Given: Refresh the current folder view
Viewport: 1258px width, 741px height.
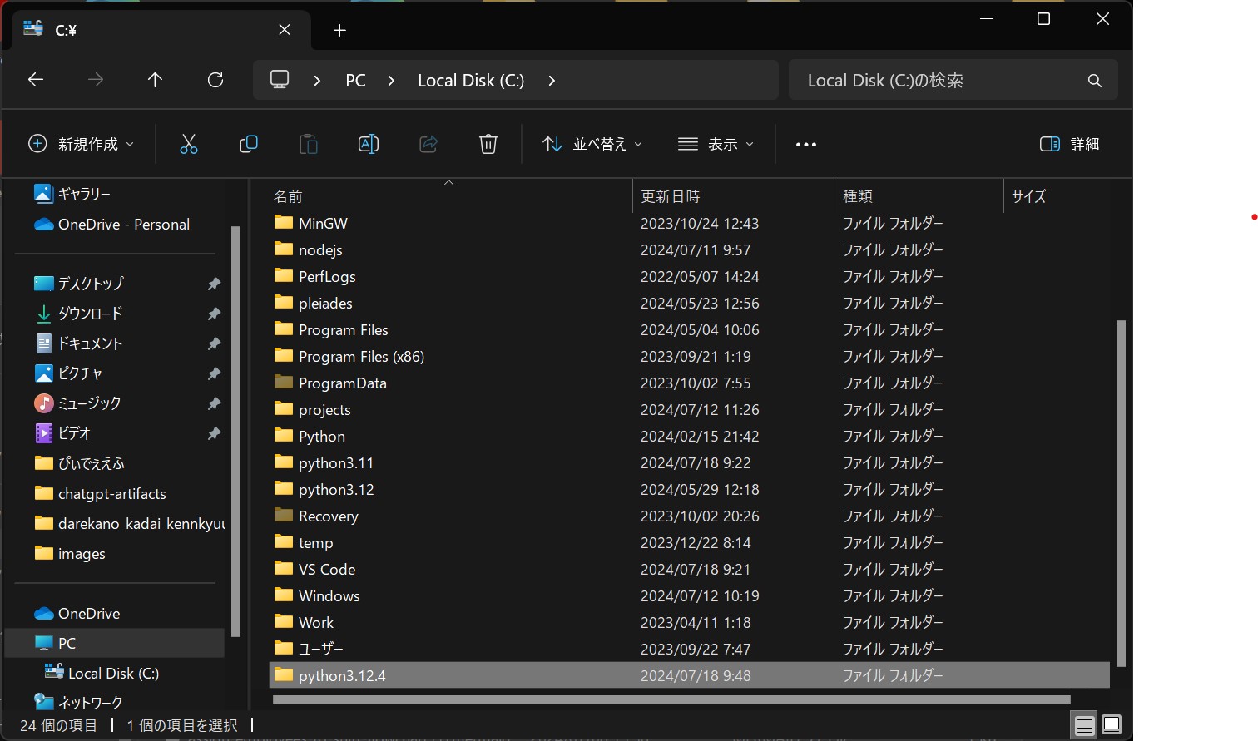Looking at the screenshot, I should [215, 80].
